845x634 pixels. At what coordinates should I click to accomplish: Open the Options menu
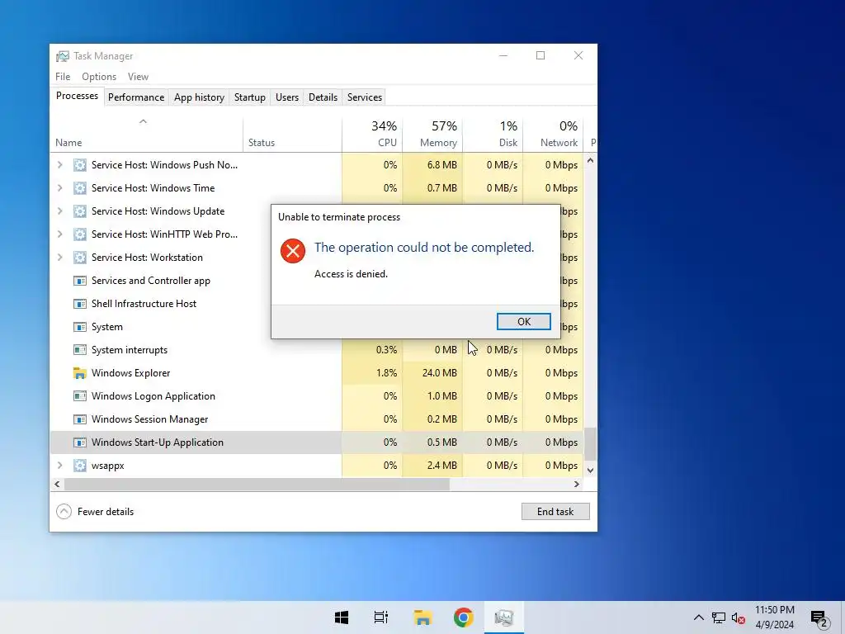(x=99, y=77)
